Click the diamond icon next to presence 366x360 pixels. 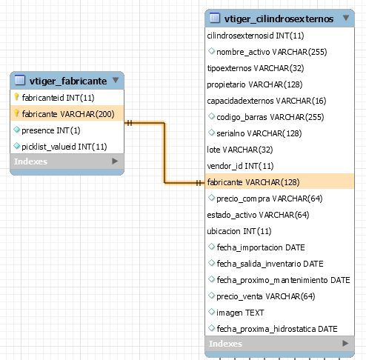point(17,130)
